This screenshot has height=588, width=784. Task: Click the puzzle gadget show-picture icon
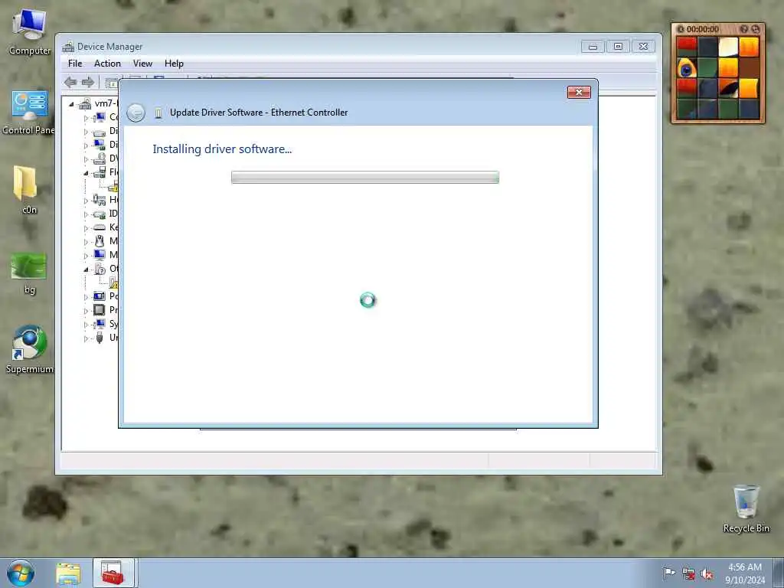[744, 29]
